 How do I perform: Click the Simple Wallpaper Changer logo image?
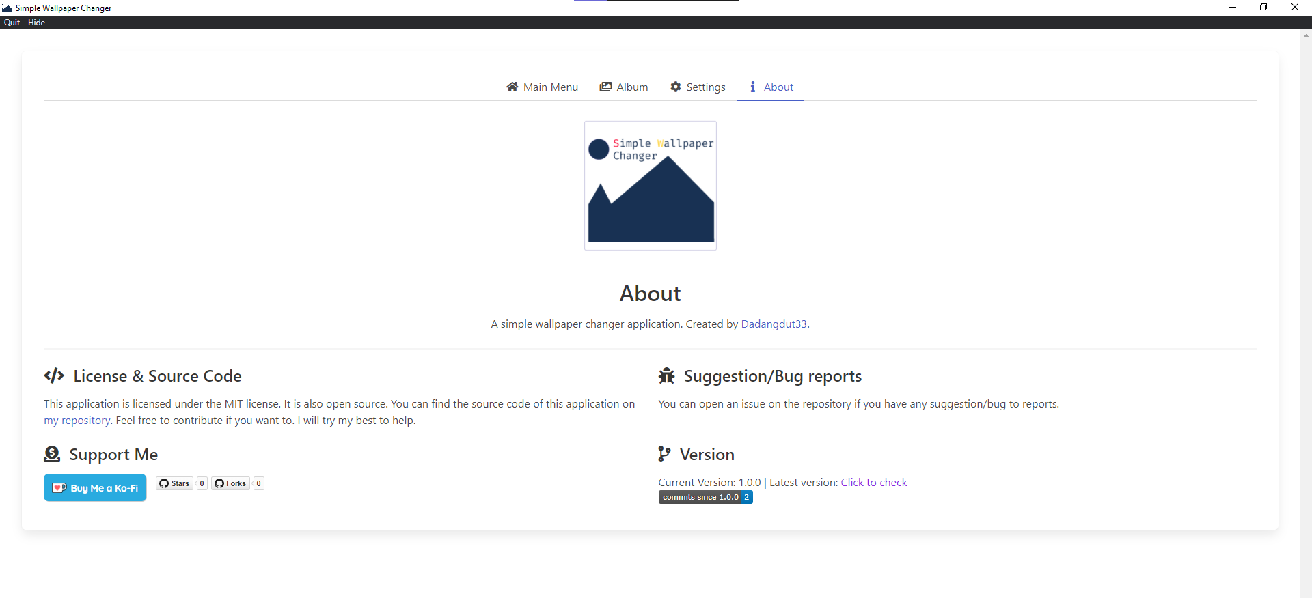651,186
